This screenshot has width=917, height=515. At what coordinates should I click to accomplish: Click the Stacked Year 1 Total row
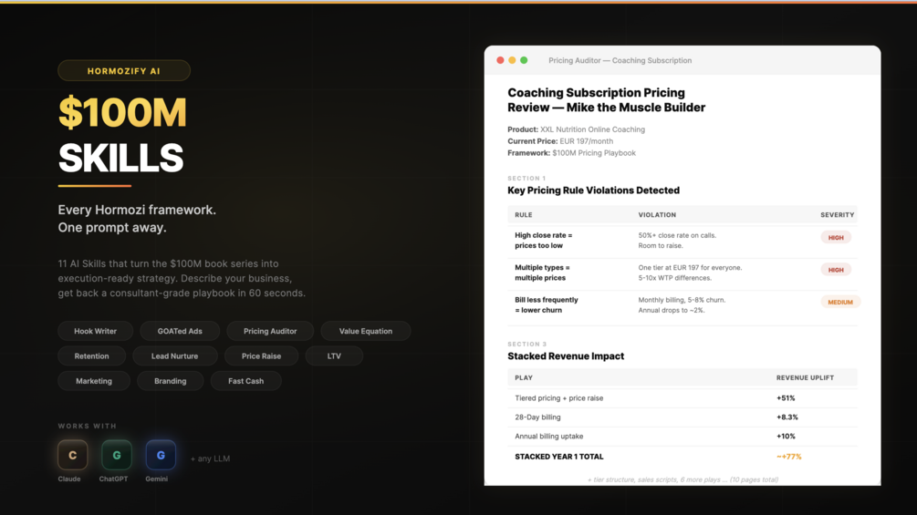click(x=683, y=457)
